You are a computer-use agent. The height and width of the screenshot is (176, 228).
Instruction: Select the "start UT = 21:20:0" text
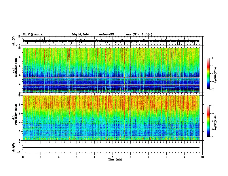(x=139, y=35)
